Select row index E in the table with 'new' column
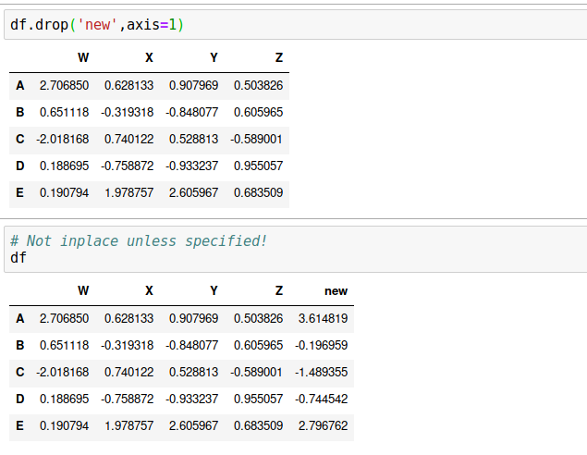Viewport: 587px width, 455px height. [20, 425]
